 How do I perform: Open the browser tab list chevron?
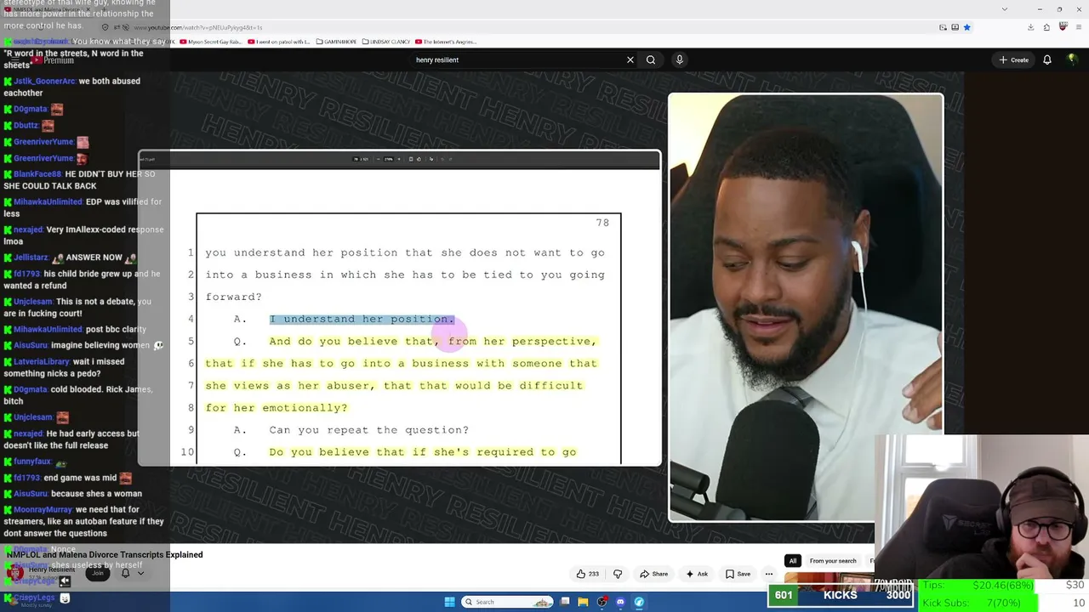coord(1005,8)
